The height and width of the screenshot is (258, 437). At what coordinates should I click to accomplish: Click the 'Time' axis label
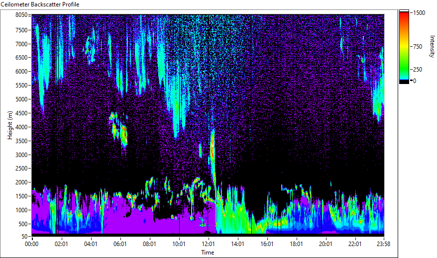pyautogui.click(x=208, y=253)
